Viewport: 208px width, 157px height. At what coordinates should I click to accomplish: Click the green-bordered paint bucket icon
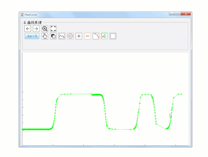104,36
